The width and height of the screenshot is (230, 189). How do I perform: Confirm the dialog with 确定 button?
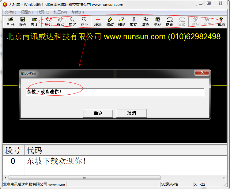[x=98, y=113]
